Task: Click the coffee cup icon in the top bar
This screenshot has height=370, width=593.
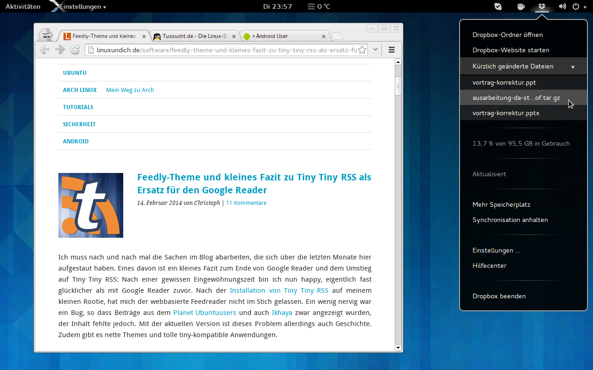Action: (x=521, y=6)
